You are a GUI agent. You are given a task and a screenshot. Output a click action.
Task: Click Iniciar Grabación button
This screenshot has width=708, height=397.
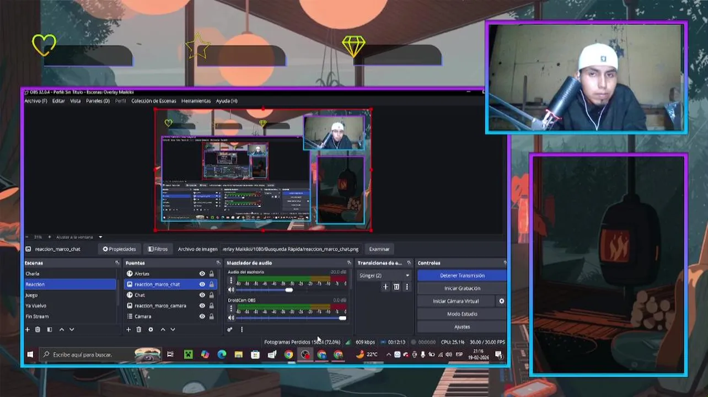[x=462, y=288]
